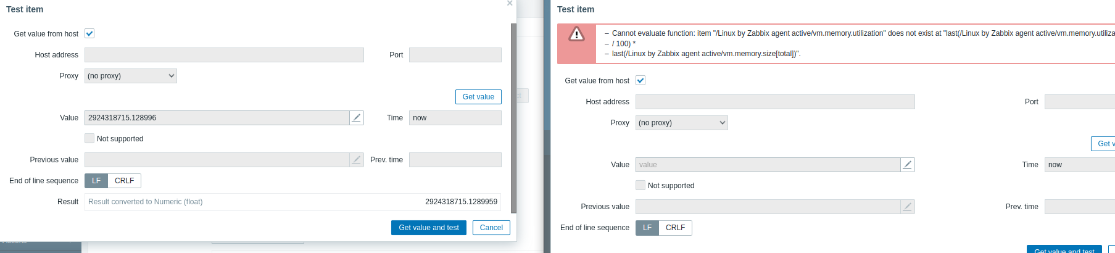
Task: Cancel the Test item dialog
Action: point(491,228)
